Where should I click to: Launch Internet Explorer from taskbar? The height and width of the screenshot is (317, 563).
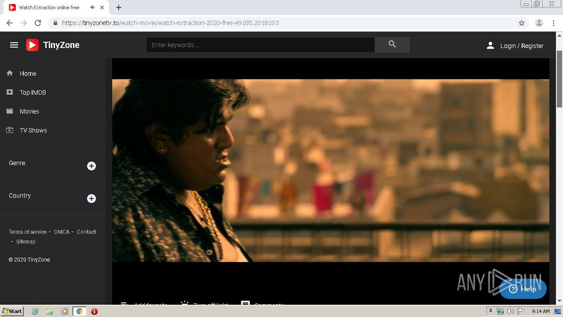click(35, 311)
